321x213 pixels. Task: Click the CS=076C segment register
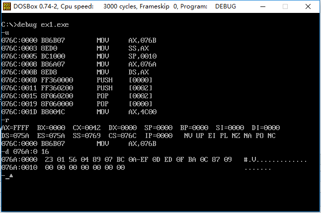tap(123, 136)
